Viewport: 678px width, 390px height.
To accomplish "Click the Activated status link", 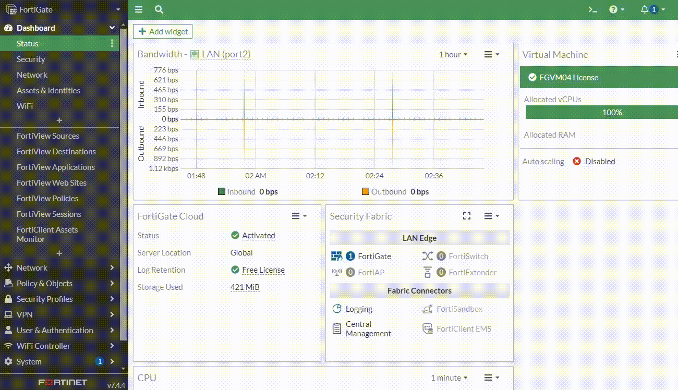I will pos(258,235).
